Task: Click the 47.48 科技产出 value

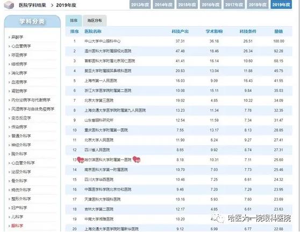Action: coord(180,51)
